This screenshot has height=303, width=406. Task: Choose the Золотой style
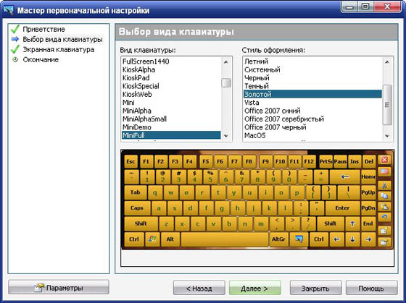[x=312, y=94]
